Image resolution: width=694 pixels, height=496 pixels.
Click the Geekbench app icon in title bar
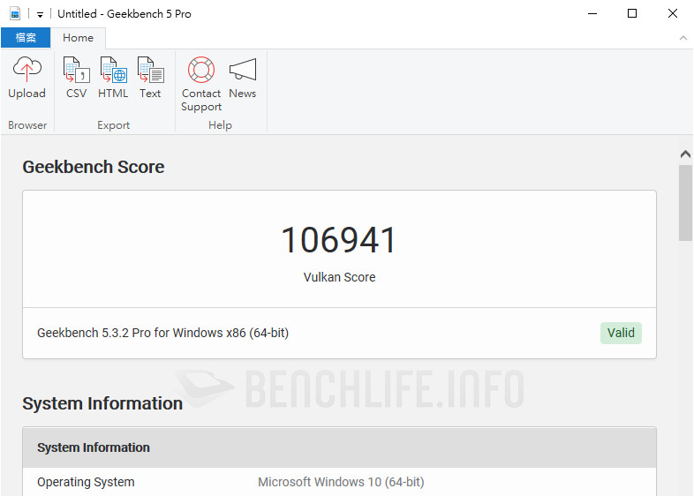point(15,14)
